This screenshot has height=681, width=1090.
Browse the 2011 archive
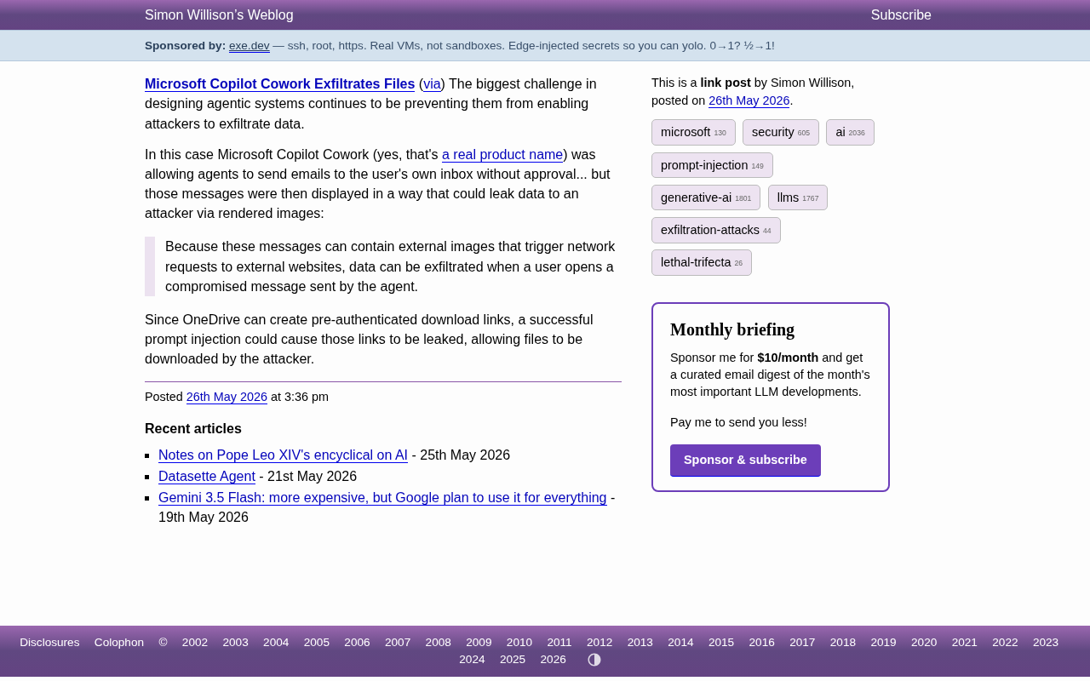559,643
